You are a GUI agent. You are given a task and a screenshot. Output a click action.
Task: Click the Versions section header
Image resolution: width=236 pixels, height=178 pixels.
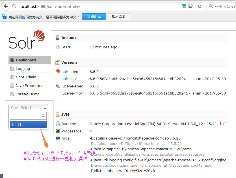point(140,62)
